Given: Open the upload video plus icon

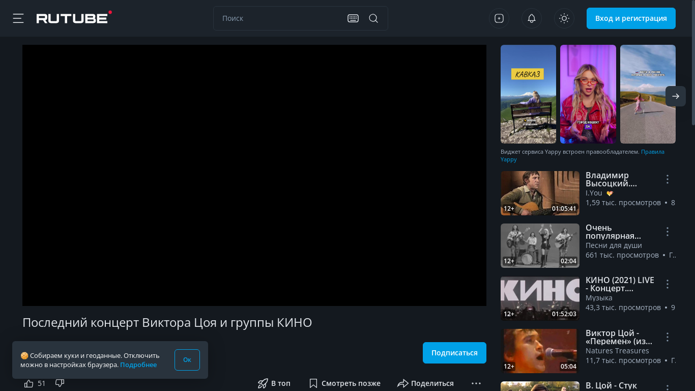Looking at the screenshot, I should click(x=499, y=18).
